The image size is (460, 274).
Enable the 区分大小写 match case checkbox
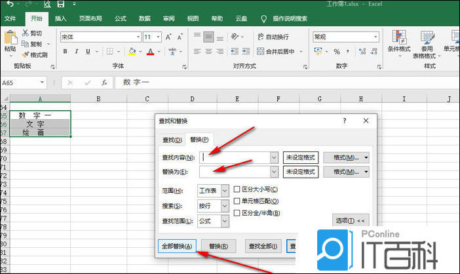click(x=238, y=189)
